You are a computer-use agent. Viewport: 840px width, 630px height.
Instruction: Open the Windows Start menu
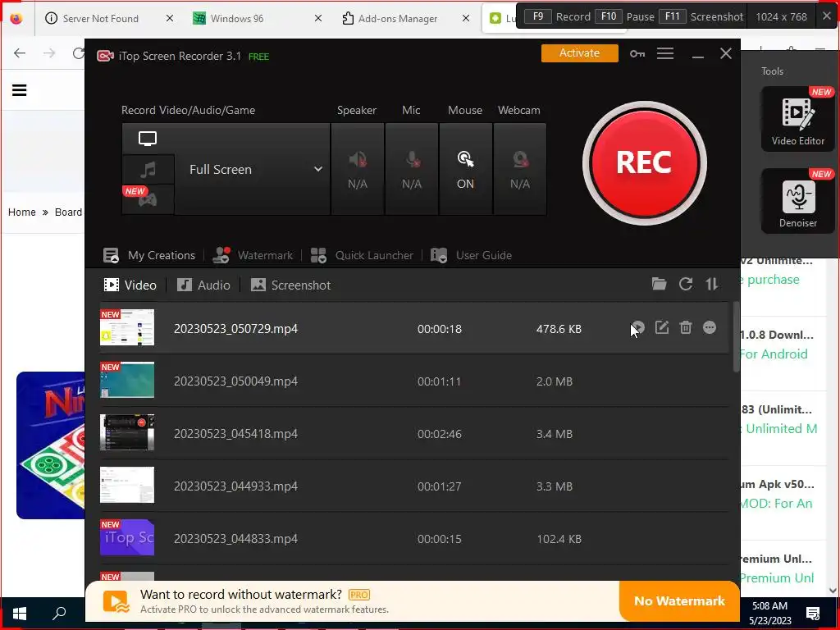click(20, 613)
